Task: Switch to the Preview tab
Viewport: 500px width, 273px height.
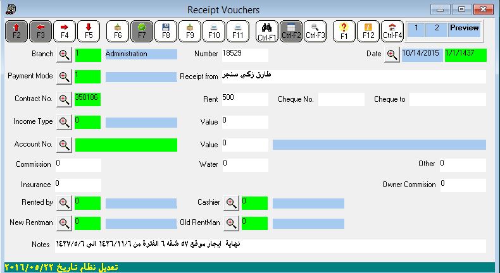Action: (464, 28)
